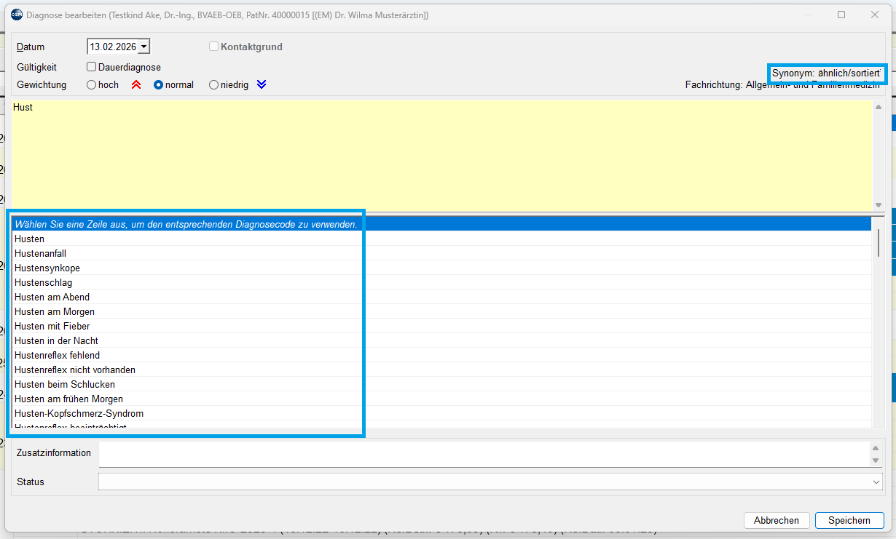Select 'Husten' from the diagnosis list
This screenshot has width=896, height=539.
30,239
